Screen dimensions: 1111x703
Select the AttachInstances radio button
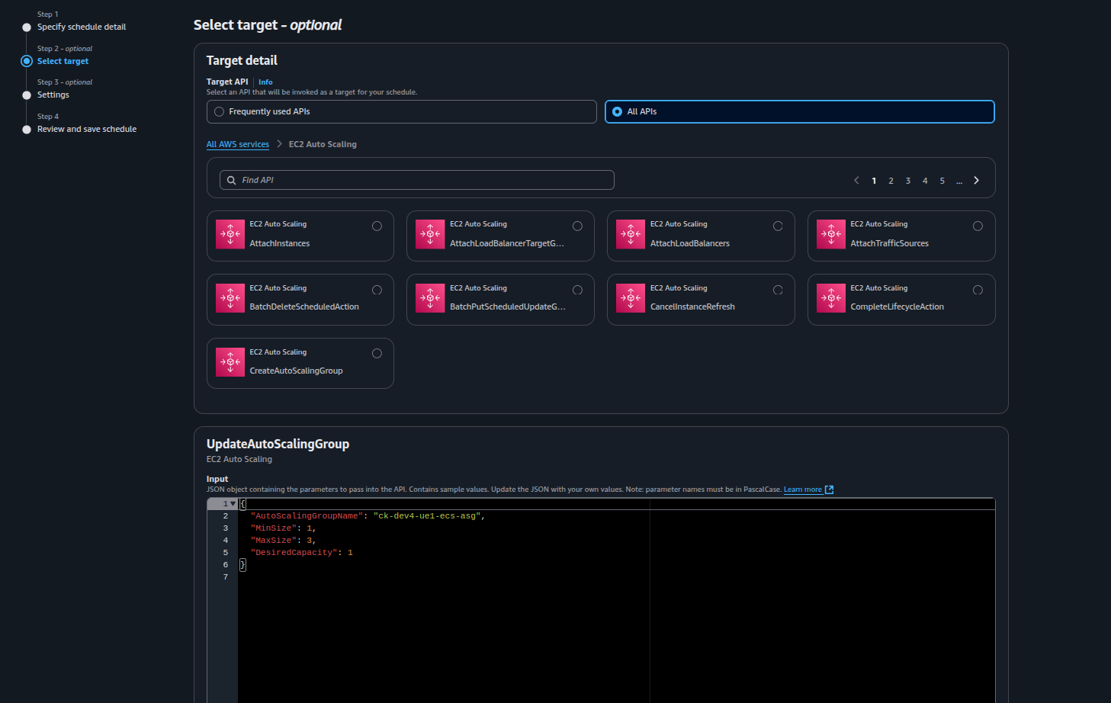point(377,226)
